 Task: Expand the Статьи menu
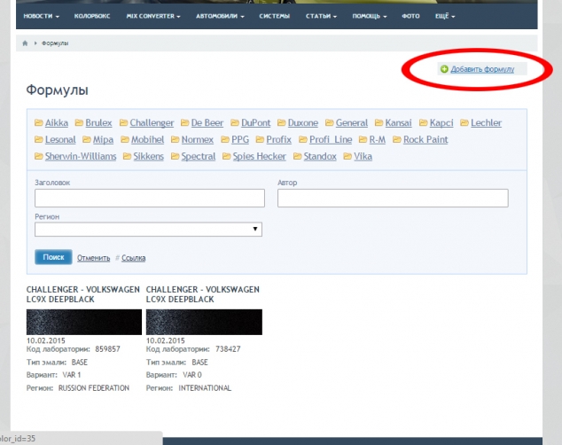pos(321,16)
